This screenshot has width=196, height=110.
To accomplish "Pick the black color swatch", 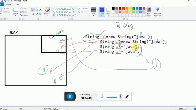I will tap(113, 9).
